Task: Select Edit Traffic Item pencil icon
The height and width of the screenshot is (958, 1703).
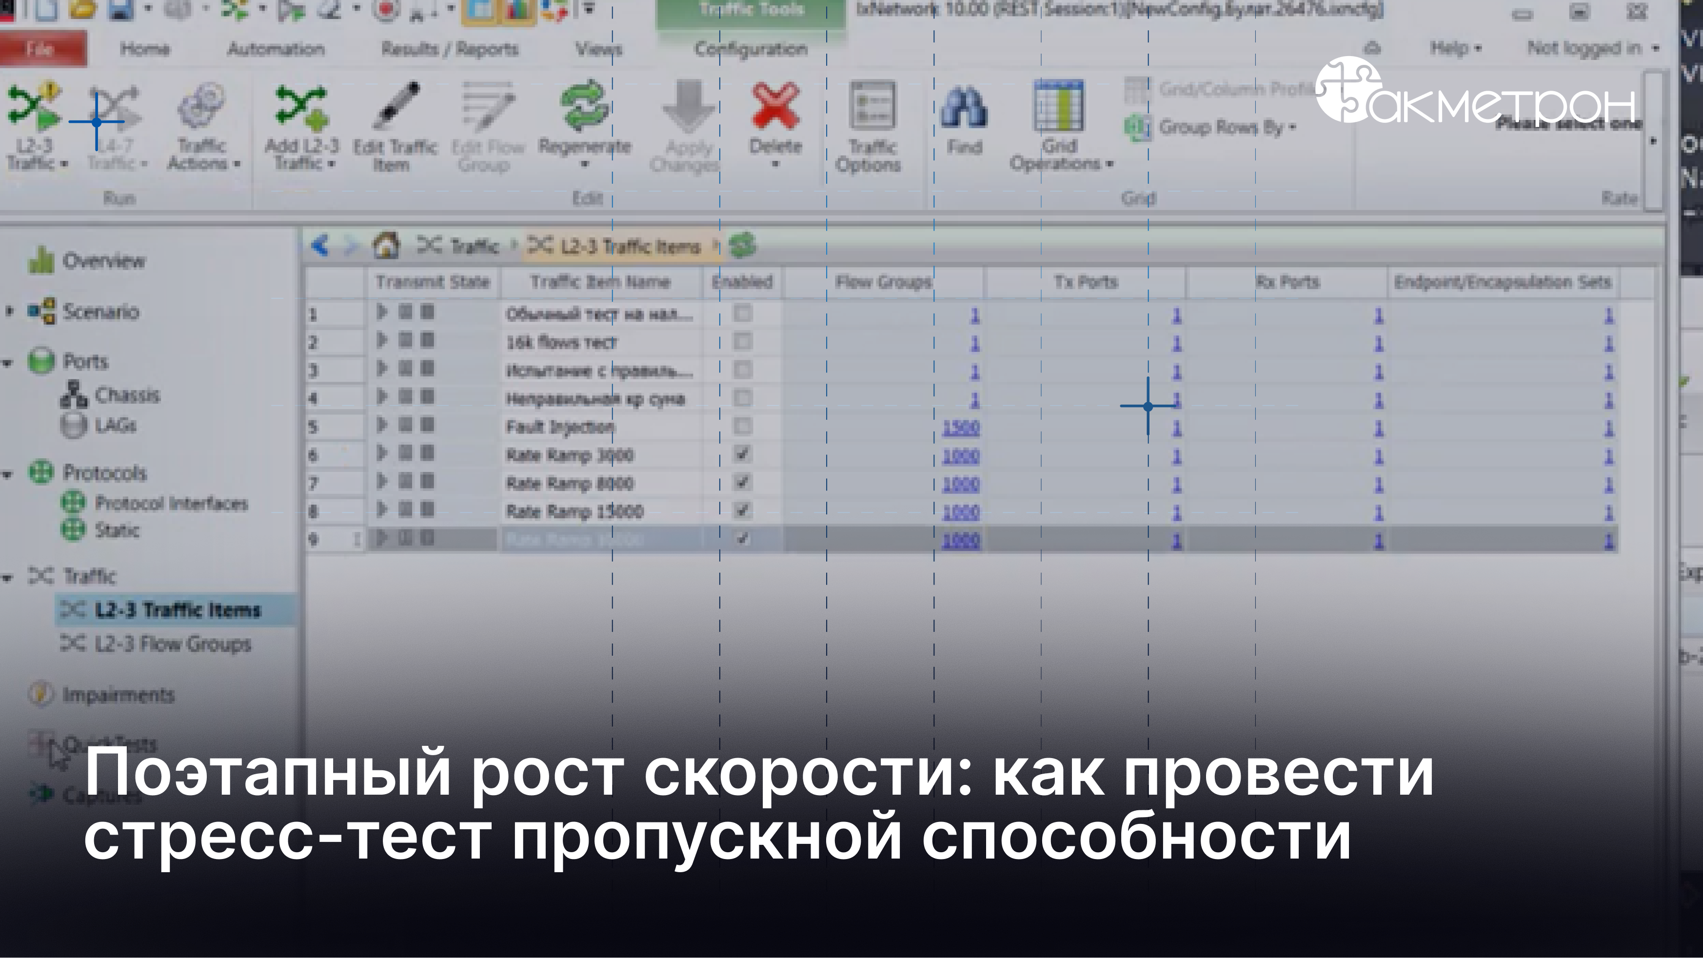Action: (396, 106)
